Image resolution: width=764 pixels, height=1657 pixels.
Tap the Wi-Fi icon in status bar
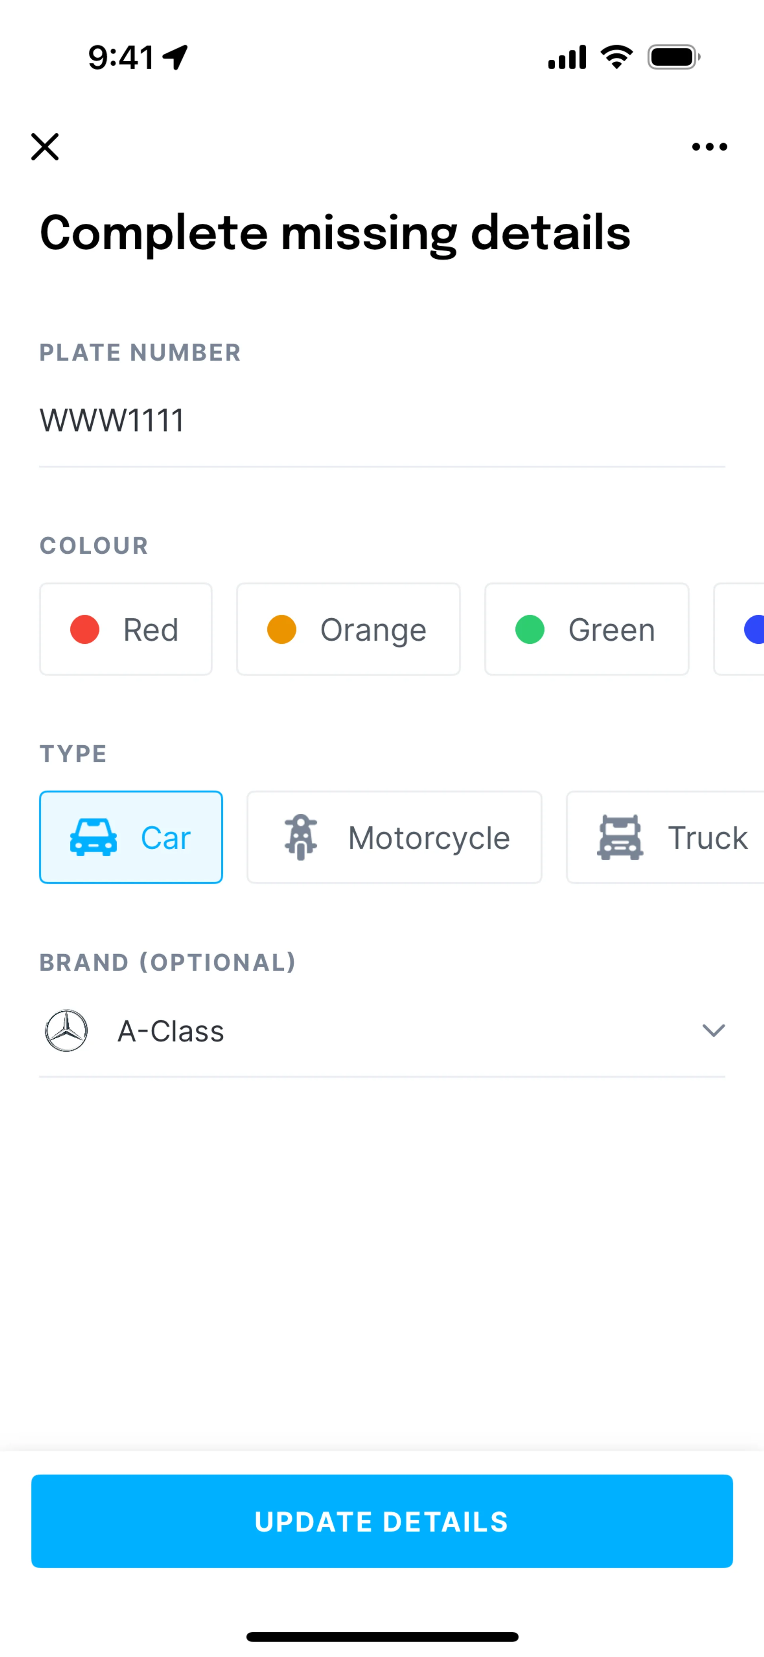pyautogui.click(x=616, y=57)
